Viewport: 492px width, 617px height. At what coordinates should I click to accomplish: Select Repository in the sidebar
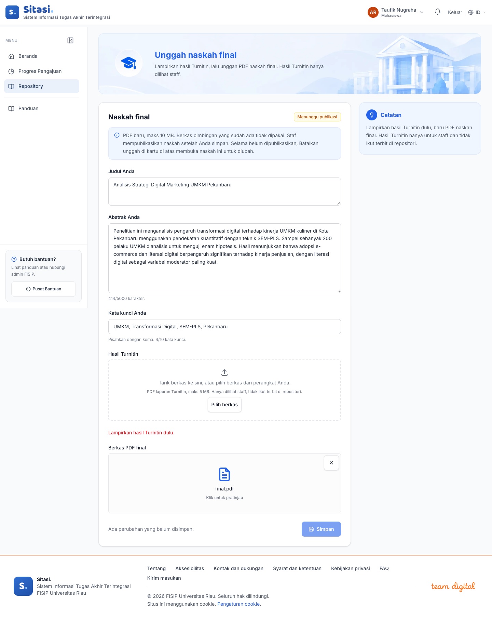click(42, 86)
